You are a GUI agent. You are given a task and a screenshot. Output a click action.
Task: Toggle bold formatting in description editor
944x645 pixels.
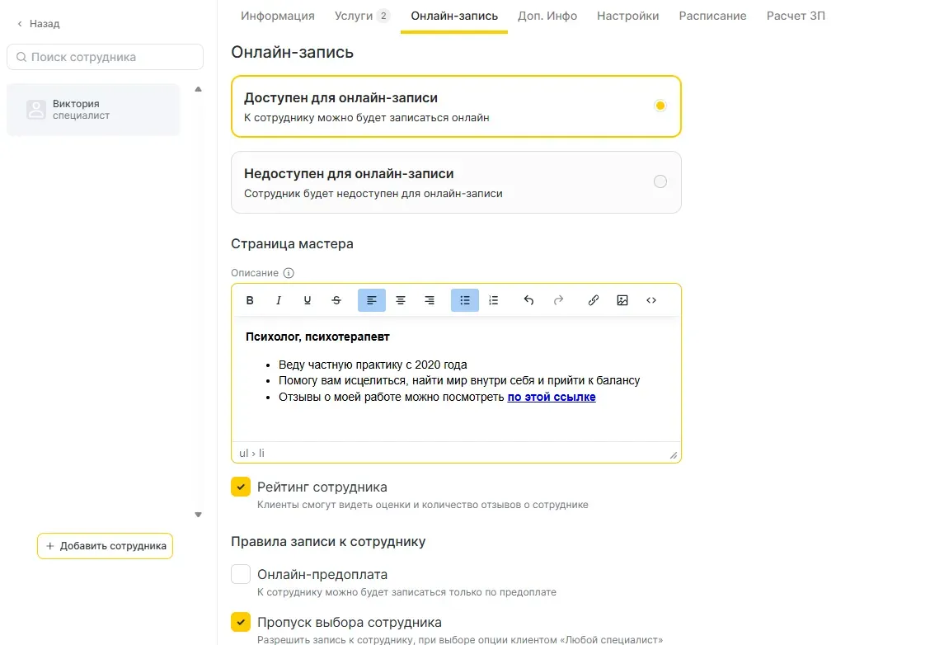250,300
